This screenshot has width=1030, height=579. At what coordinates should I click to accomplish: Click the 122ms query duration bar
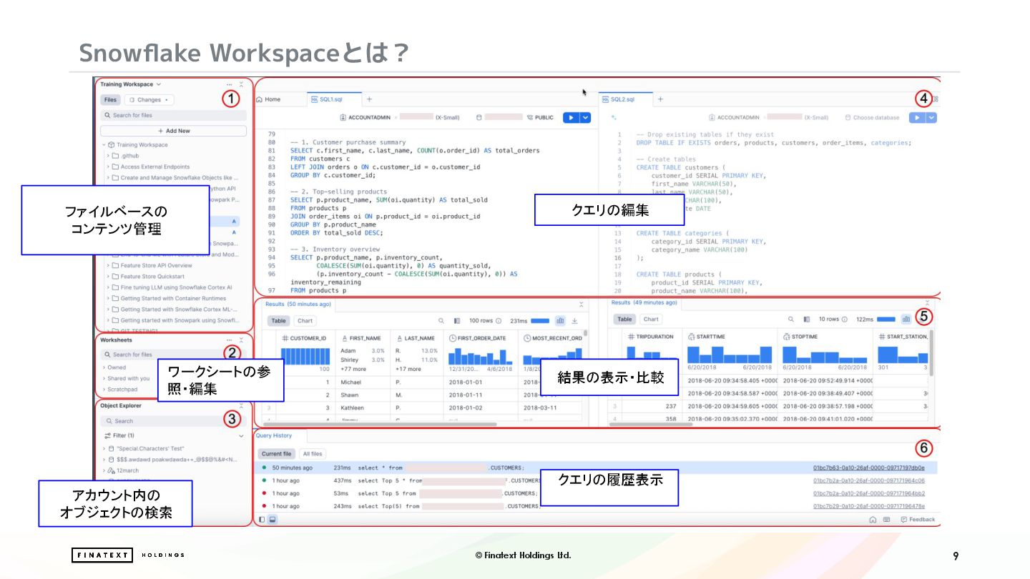coord(886,320)
